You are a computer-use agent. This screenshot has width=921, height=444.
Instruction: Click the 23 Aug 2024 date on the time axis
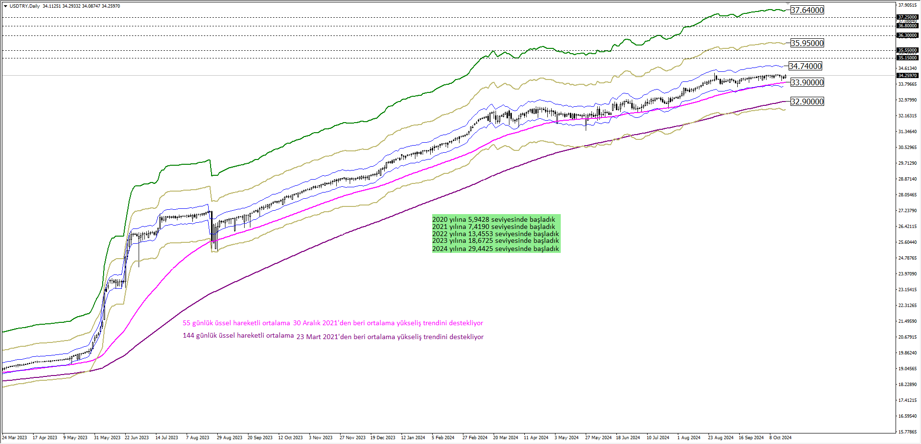[x=720, y=438]
